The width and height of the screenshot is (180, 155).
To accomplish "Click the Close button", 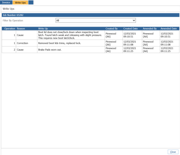I will point(173,152).
